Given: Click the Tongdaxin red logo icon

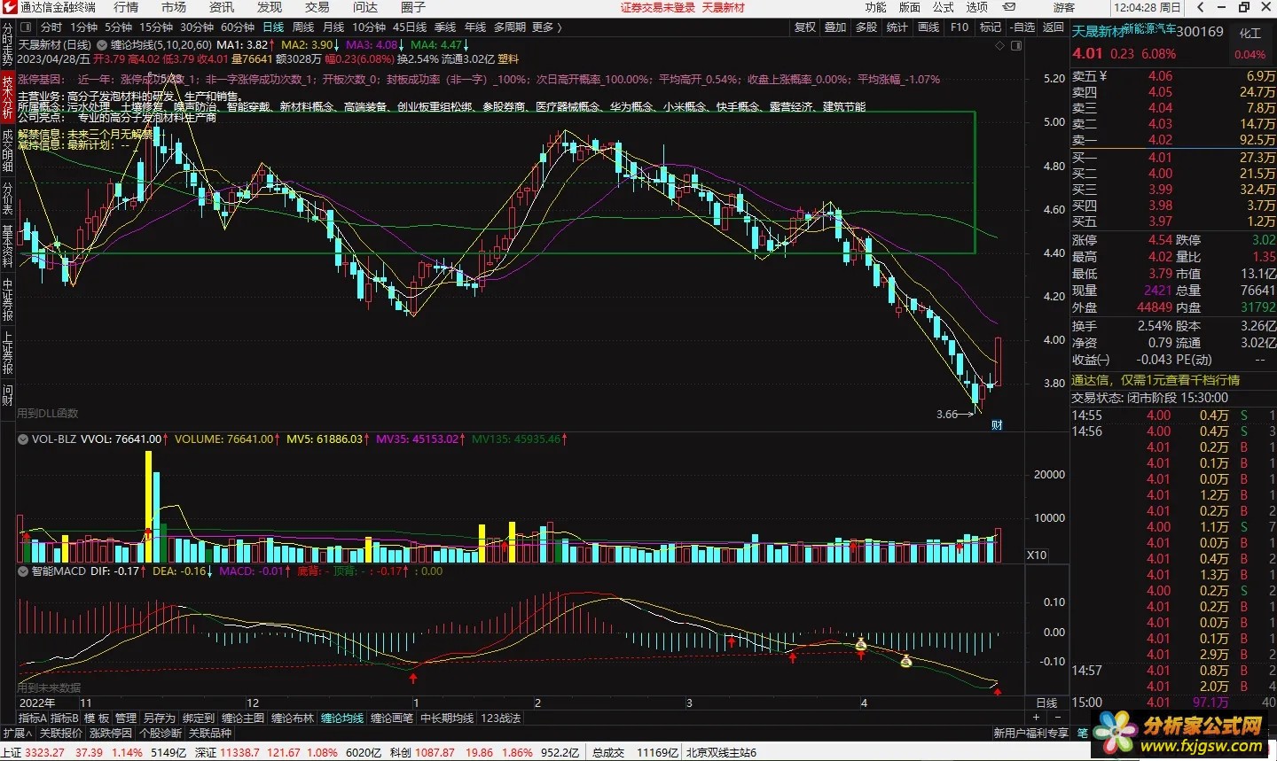Looking at the screenshot, I should click(9, 7).
